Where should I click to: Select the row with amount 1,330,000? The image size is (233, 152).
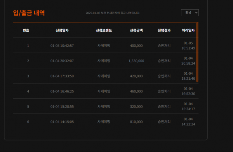[x=106, y=61]
